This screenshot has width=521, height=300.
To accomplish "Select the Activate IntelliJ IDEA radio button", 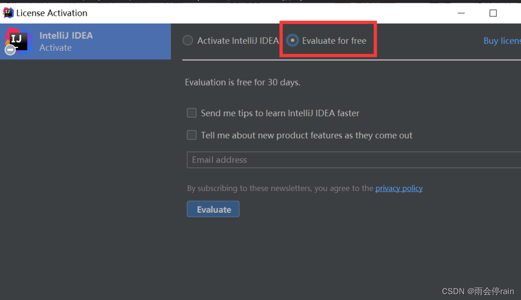I will [188, 40].
